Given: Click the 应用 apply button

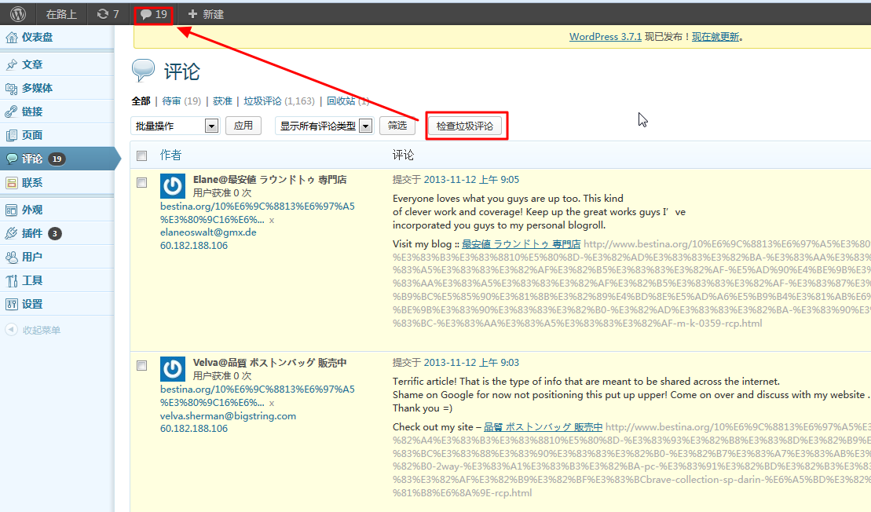Looking at the screenshot, I should point(243,126).
